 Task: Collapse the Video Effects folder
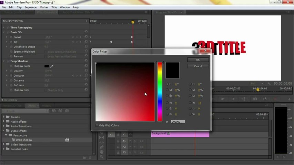[x=3, y=130]
